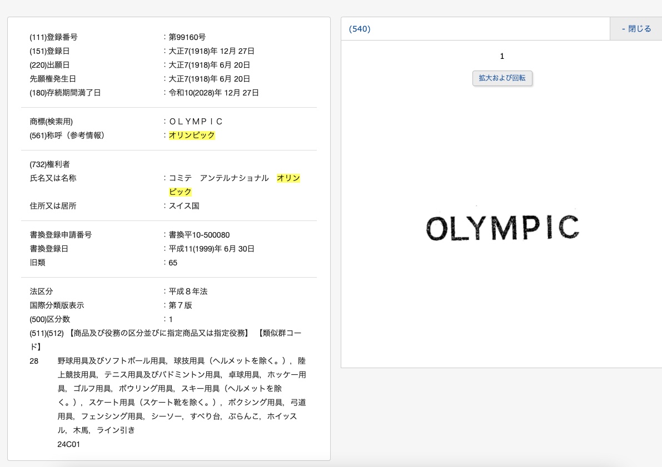
Task: Click the 先願権発生日 label
Action: (53, 79)
